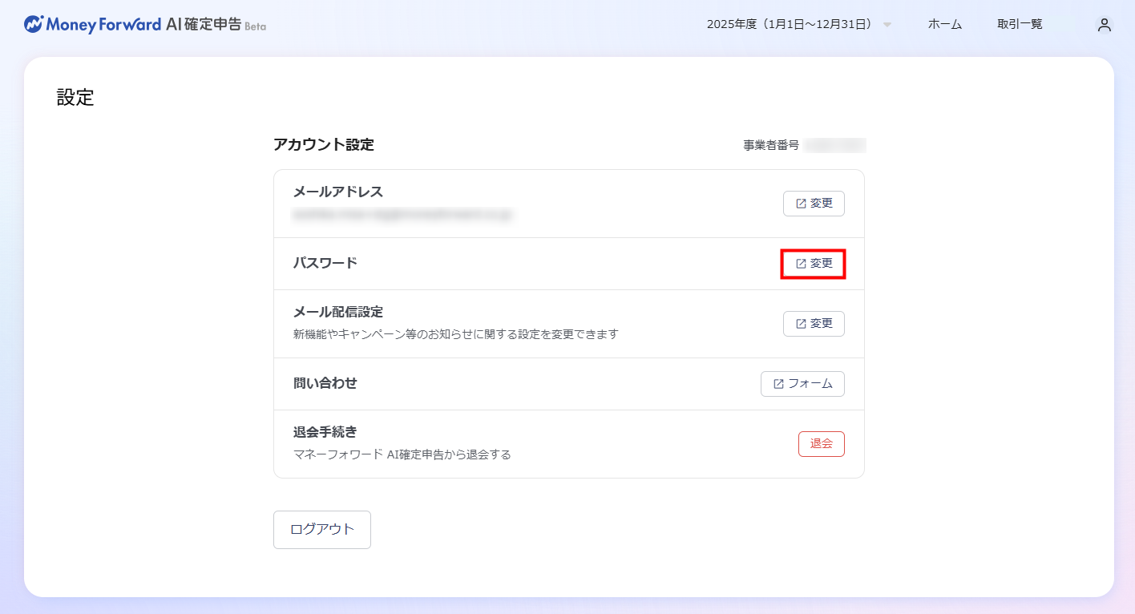Click the 退会手続き row heading

325,432
